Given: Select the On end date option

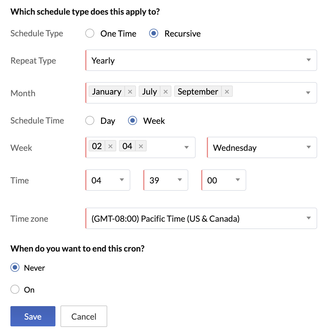Looking at the screenshot, I should (15, 290).
